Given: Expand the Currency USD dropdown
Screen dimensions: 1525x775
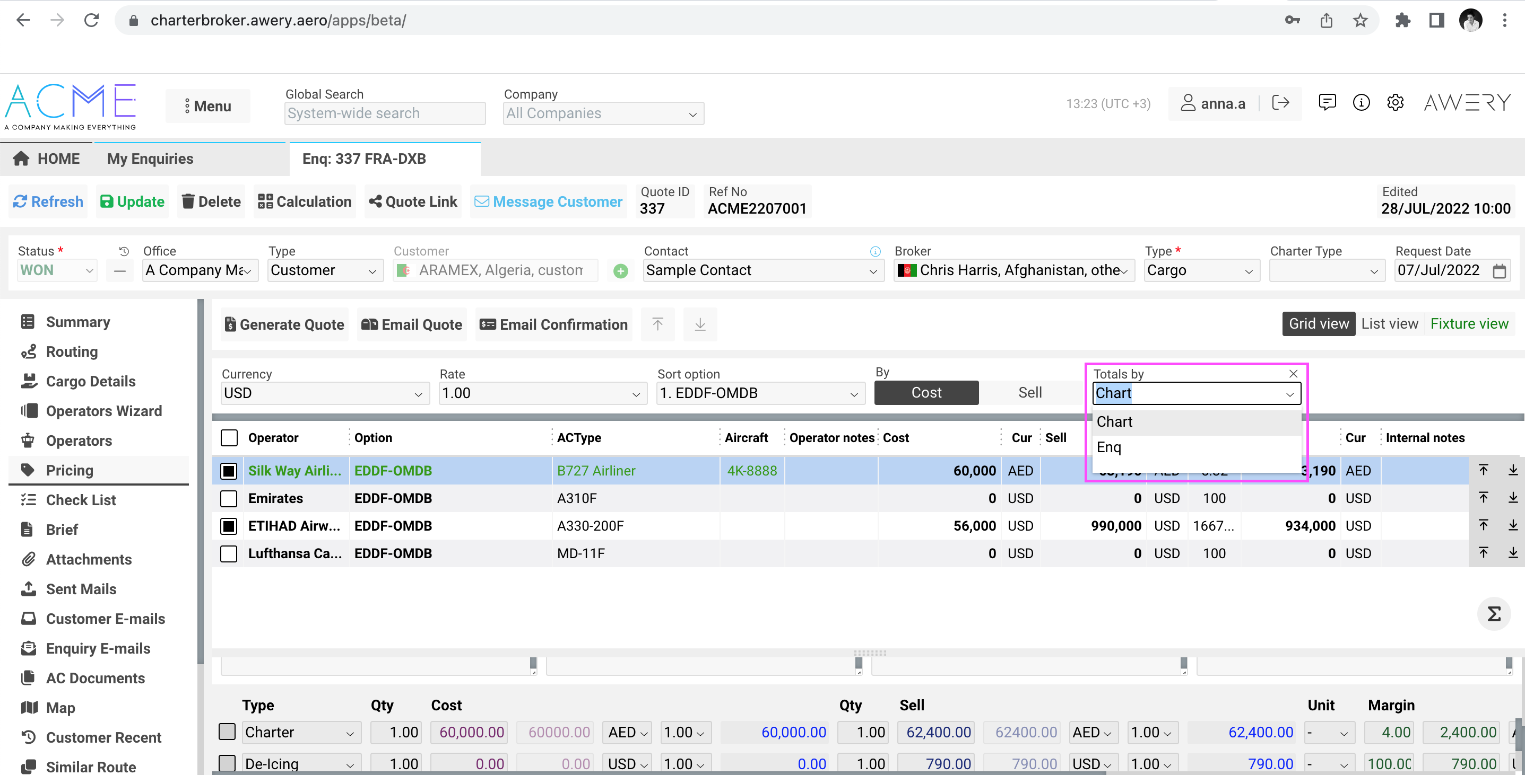Looking at the screenshot, I should 324,393.
